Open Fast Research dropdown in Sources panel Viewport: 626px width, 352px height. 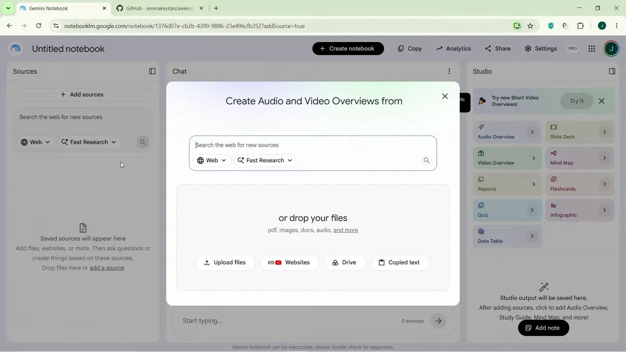(89, 142)
